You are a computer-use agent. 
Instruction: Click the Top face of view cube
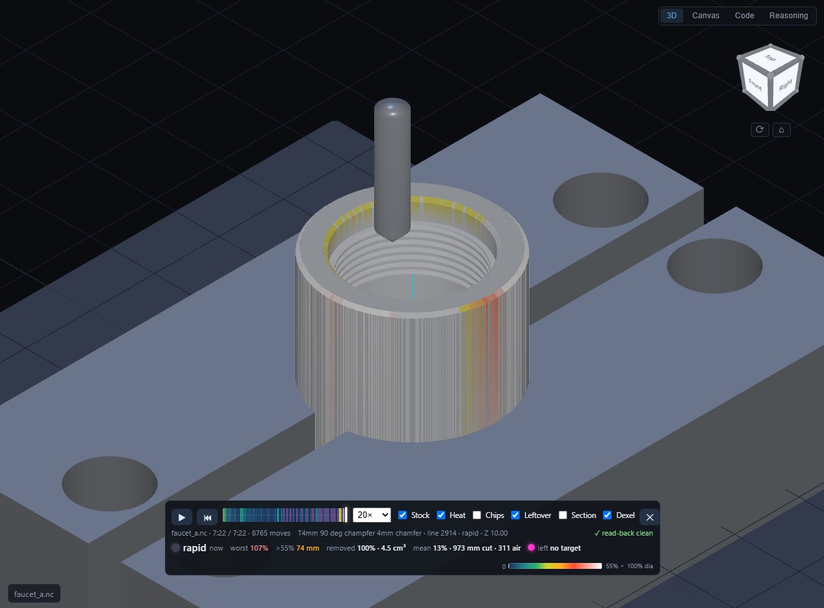pos(771,59)
